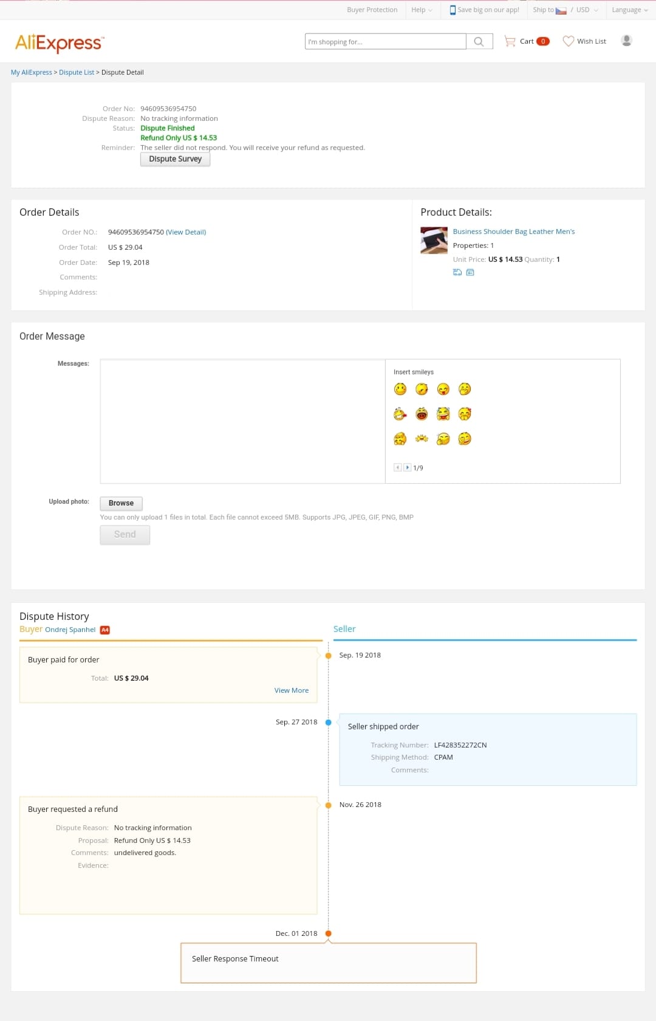Screen dimensions: 656x1021
Task: Open the shoulder bag product thumbnail
Action: pos(434,241)
